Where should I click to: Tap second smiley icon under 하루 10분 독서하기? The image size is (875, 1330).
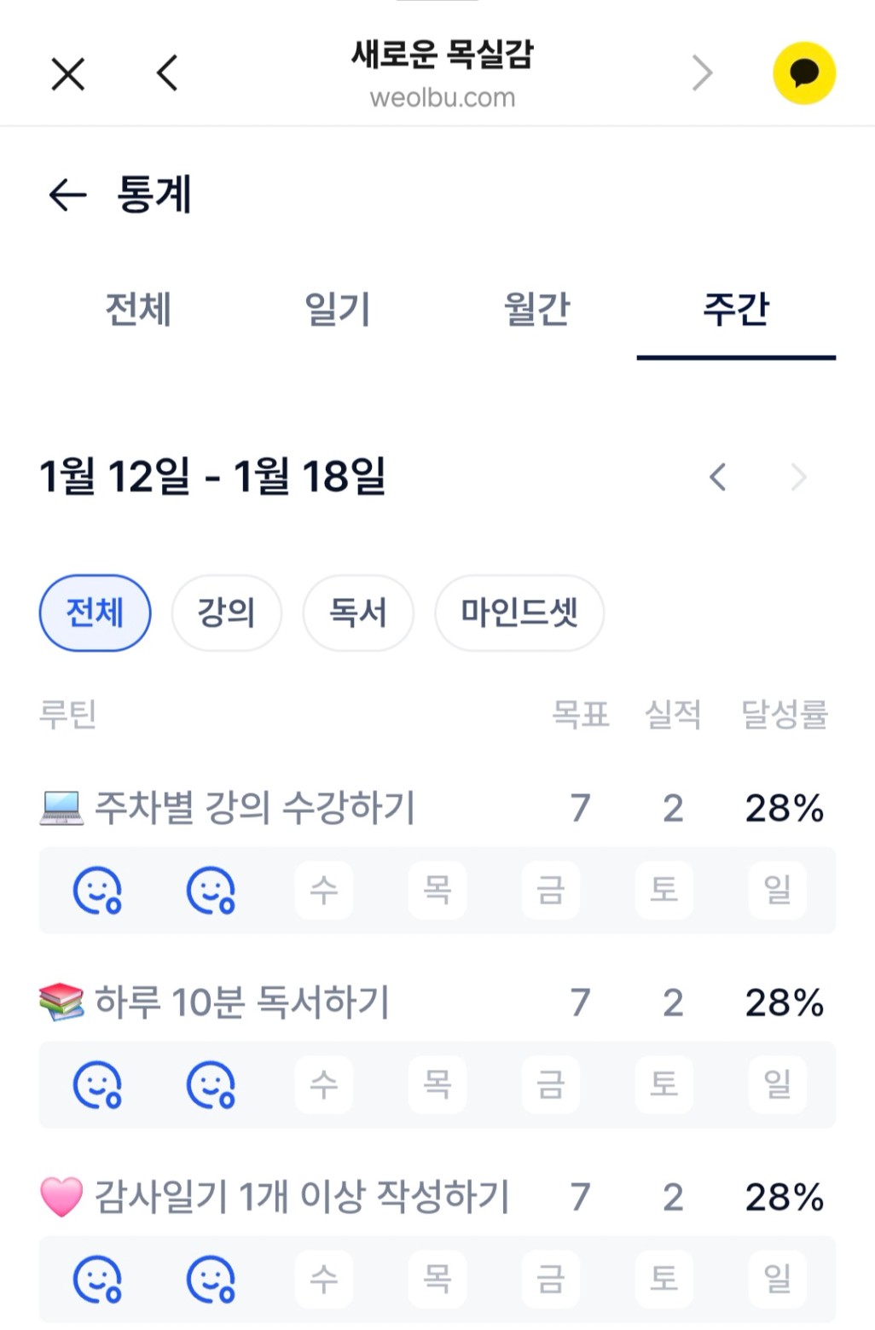(x=211, y=1085)
